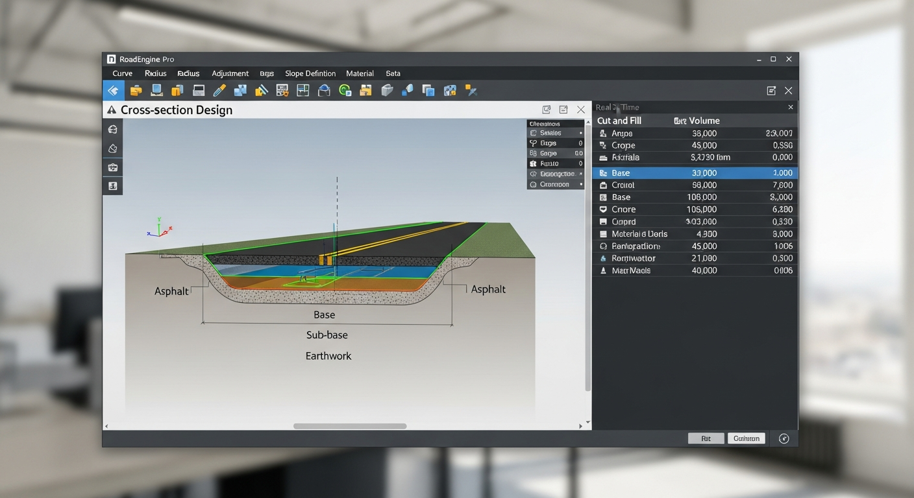Click first pop-out icon in Cross-section Design header
Screen dimensions: 914x498
[547, 110]
